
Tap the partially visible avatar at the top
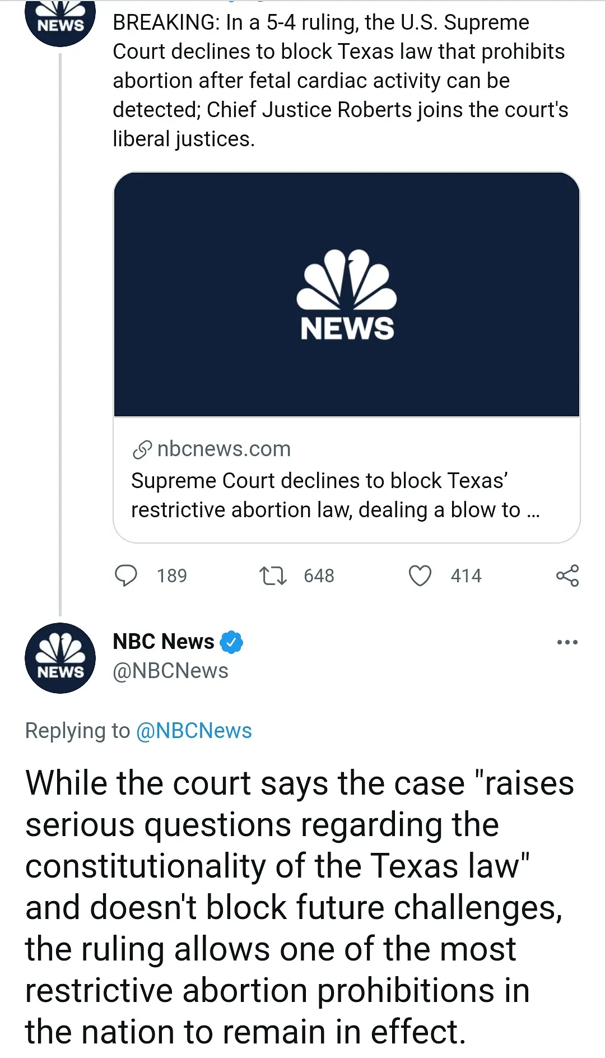coord(60,22)
